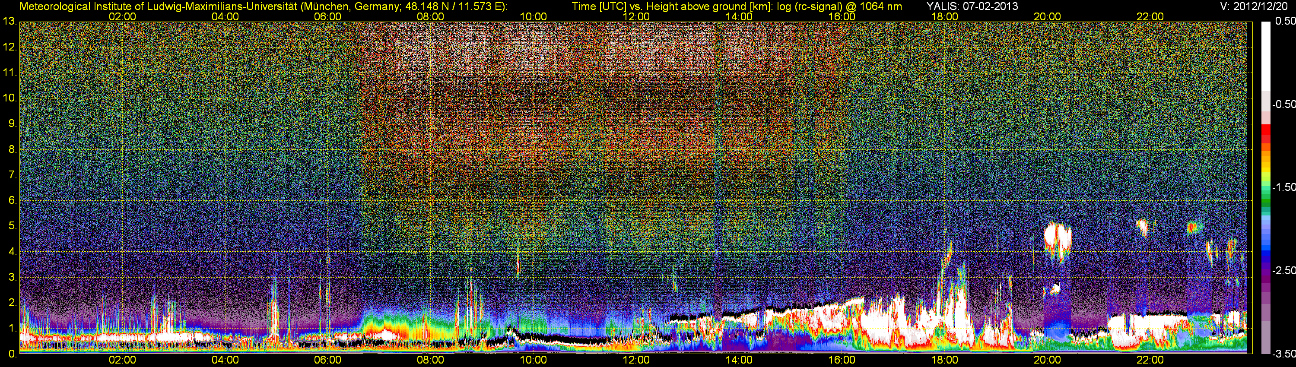Viewport: 1296px width, 367px height.
Task: Click the Meteorological Institute title text
Action: [263, 6]
